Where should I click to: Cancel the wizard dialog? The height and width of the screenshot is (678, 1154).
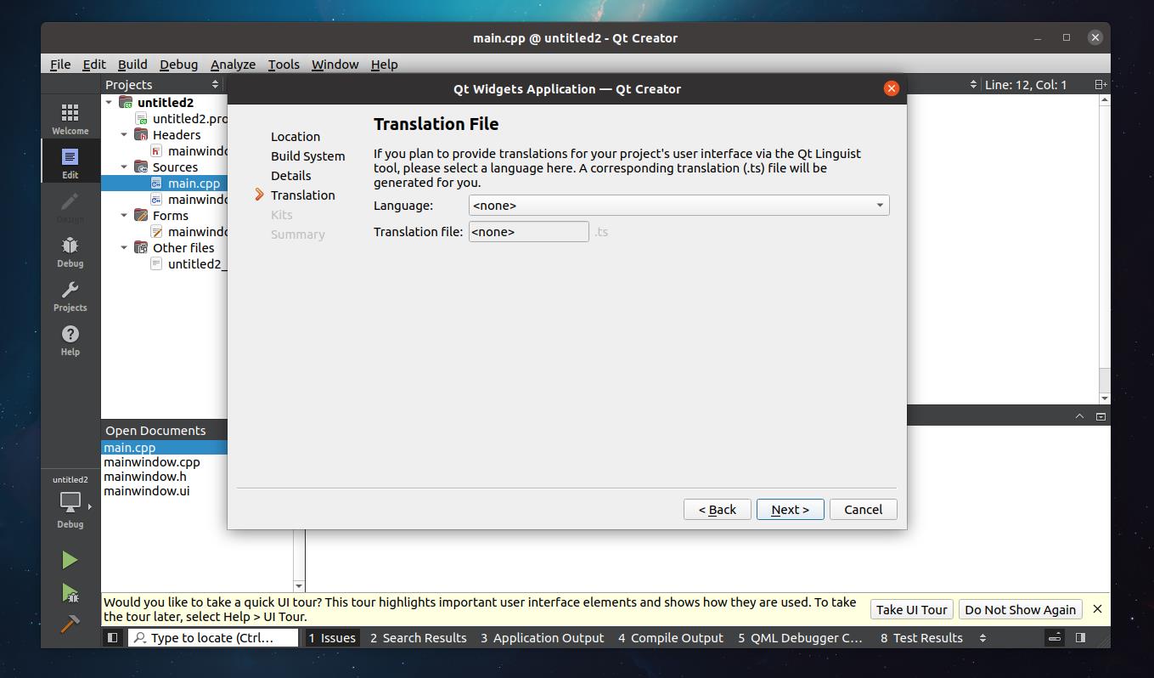[x=863, y=509]
